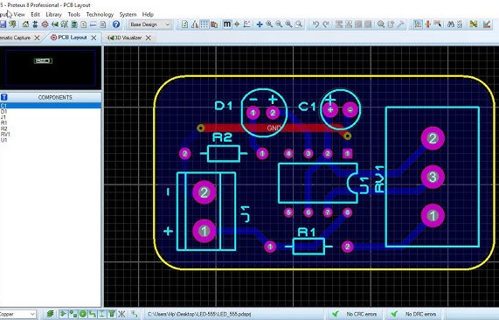Toggle the Trace Angle Lock icon
This screenshot has height=320, width=499.
click(x=418, y=24)
